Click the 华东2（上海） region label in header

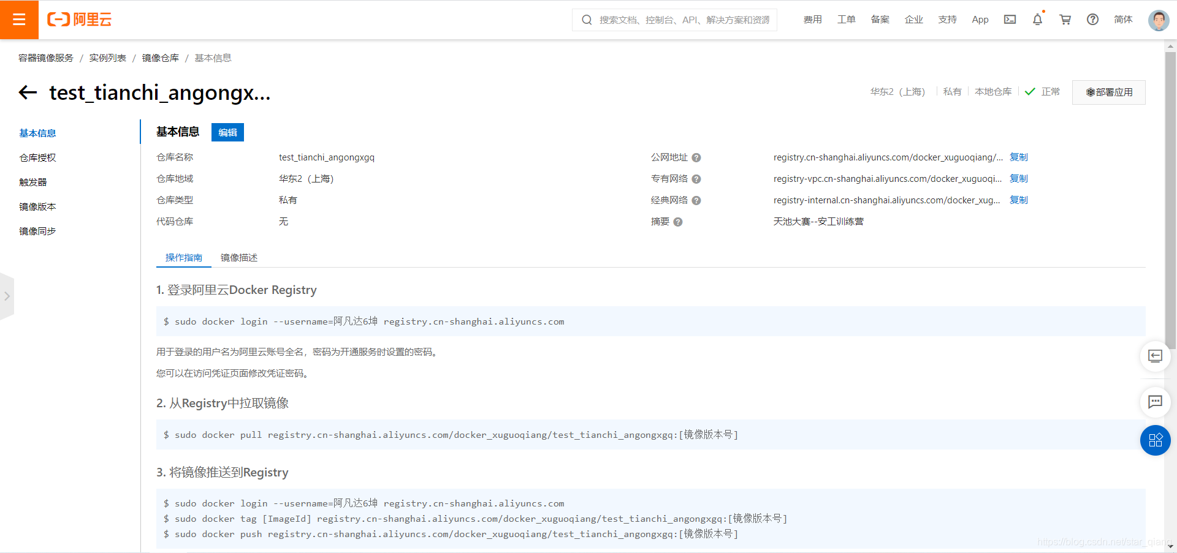click(x=897, y=92)
